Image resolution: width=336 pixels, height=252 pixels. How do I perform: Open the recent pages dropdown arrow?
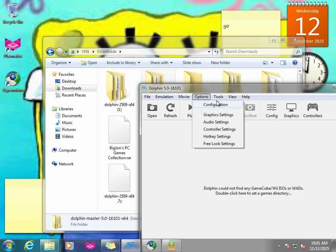click(66, 52)
